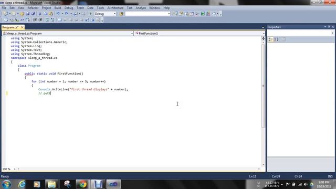Image resolution: width=336 pixels, height=189 pixels.
Task: Click the find combo box input field
Action: 146,14
